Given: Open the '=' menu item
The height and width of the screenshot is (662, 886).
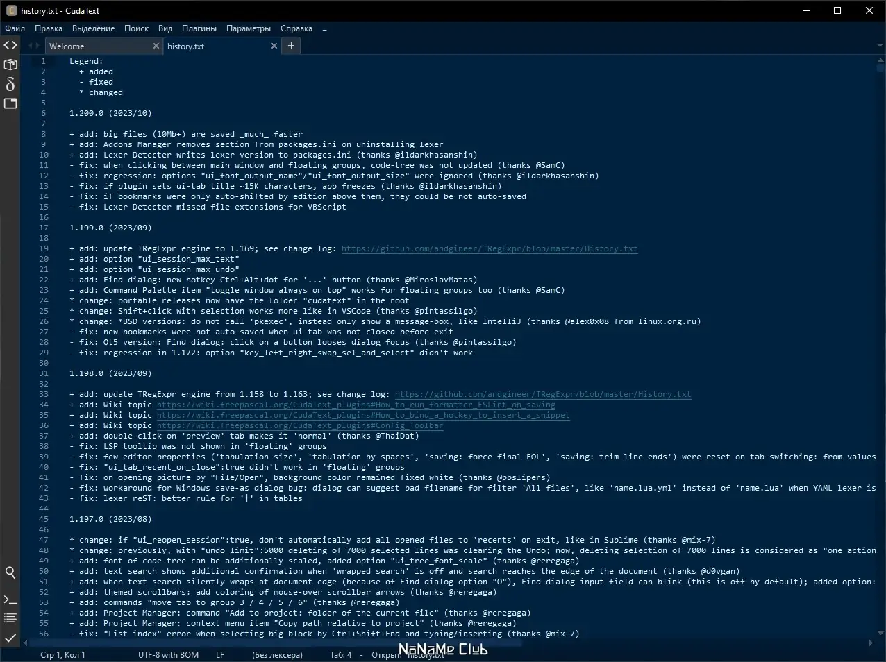Looking at the screenshot, I should [324, 28].
